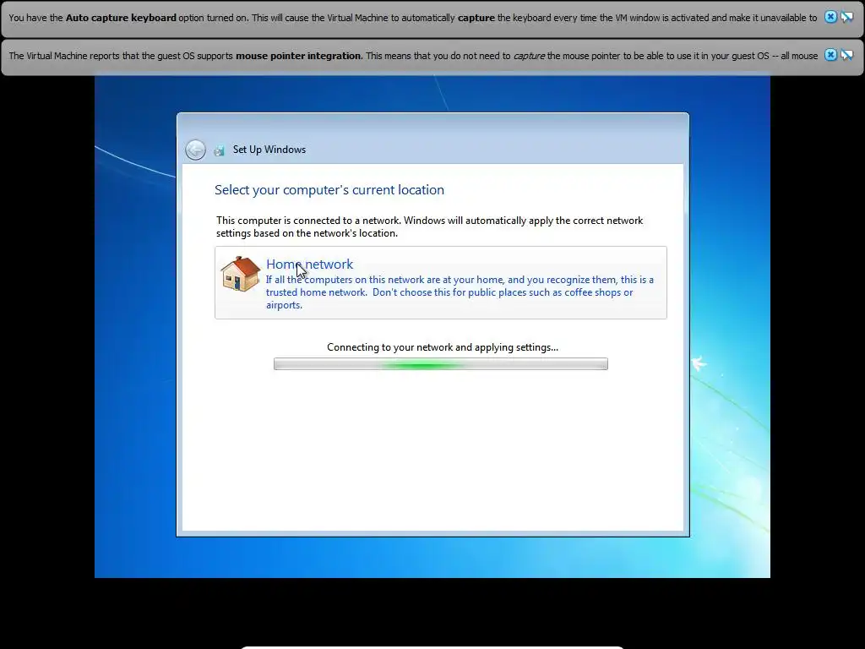The image size is (865, 649).
Task: Click don't-show-again icon on Auto capture keyboard message
Action: pos(846,17)
